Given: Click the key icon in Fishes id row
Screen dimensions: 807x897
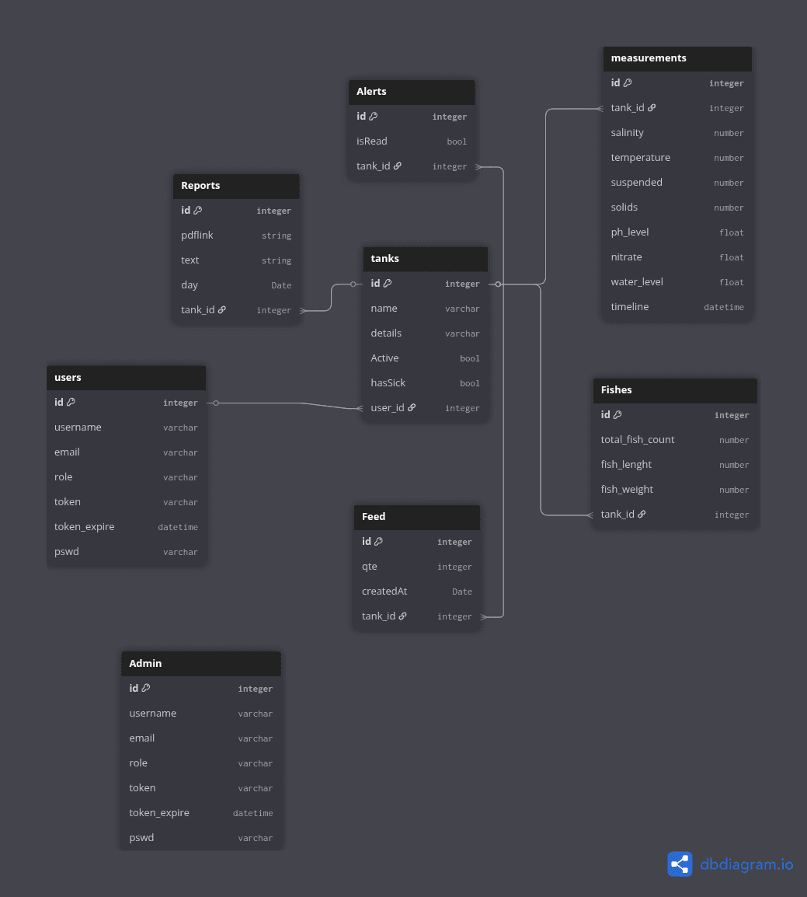Looking at the screenshot, I should (617, 415).
